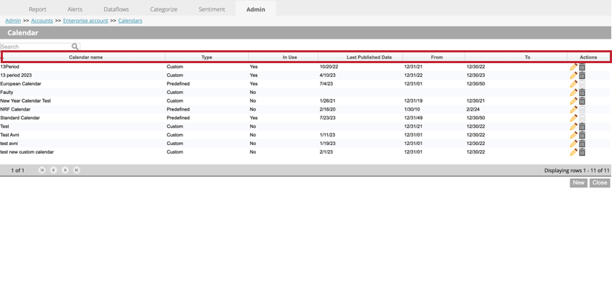The height and width of the screenshot is (290, 612).
Task: Go to the previous page of results
Action: click(x=53, y=170)
